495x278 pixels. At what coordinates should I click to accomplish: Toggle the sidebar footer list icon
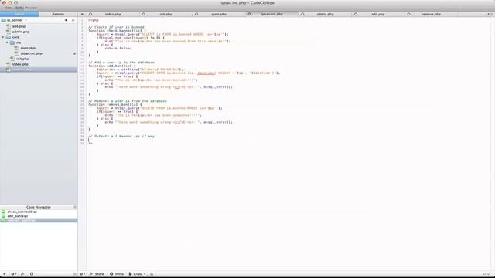pos(75,274)
